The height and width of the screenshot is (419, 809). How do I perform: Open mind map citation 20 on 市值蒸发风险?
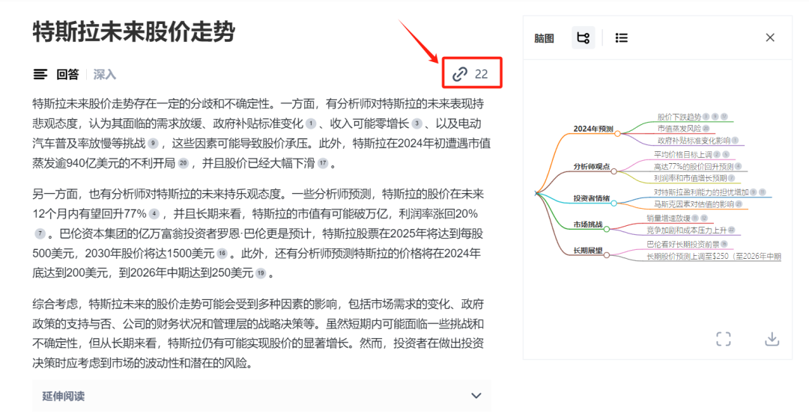pos(706,129)
